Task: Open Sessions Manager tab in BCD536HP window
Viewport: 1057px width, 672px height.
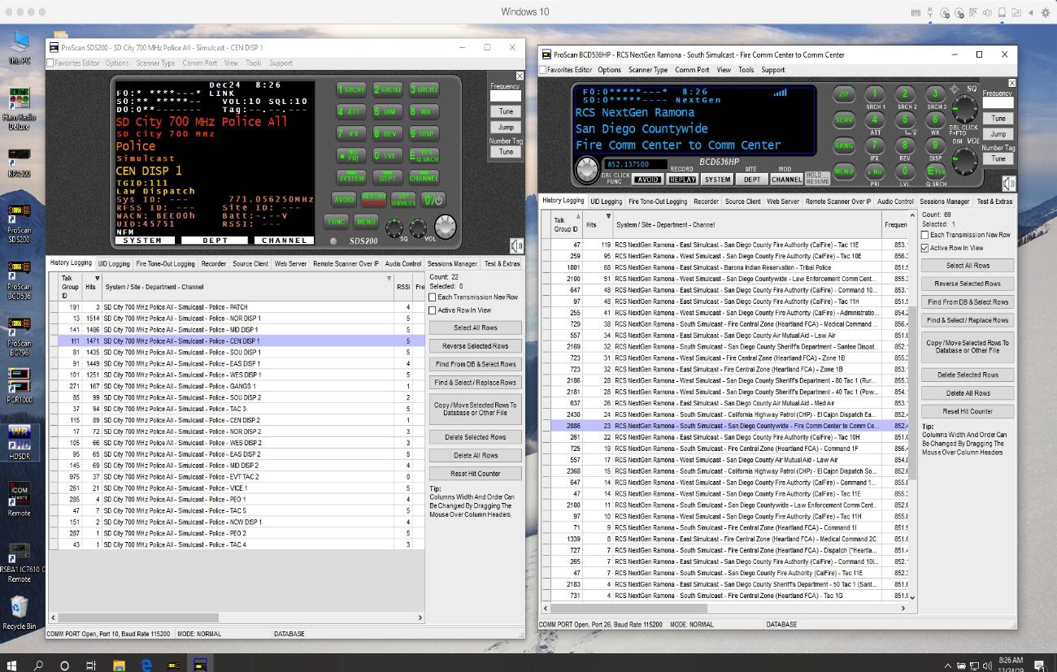Action: (945, 201)
